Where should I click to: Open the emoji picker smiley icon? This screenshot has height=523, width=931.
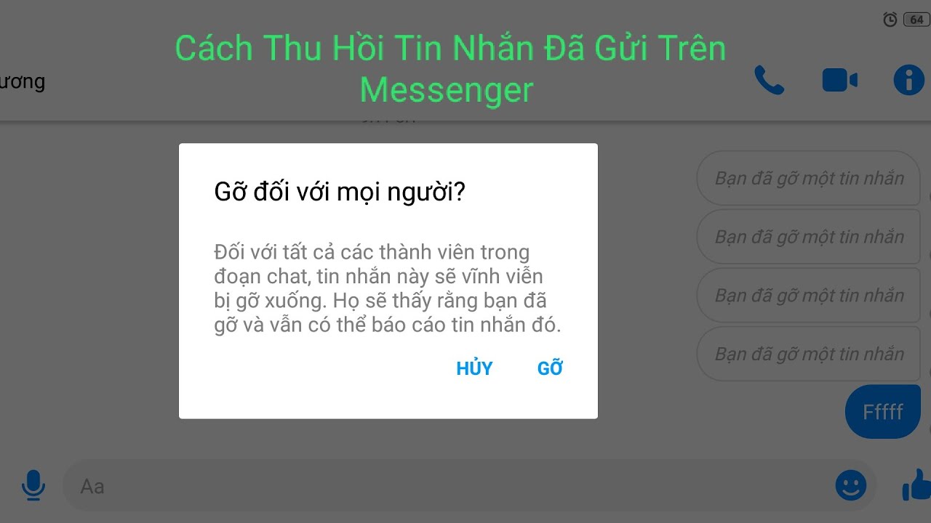tap(851, 485)
